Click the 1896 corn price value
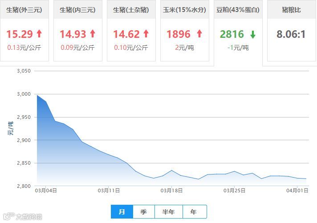The width and height of the screenshot is (317, 223). tap(178, 34)
